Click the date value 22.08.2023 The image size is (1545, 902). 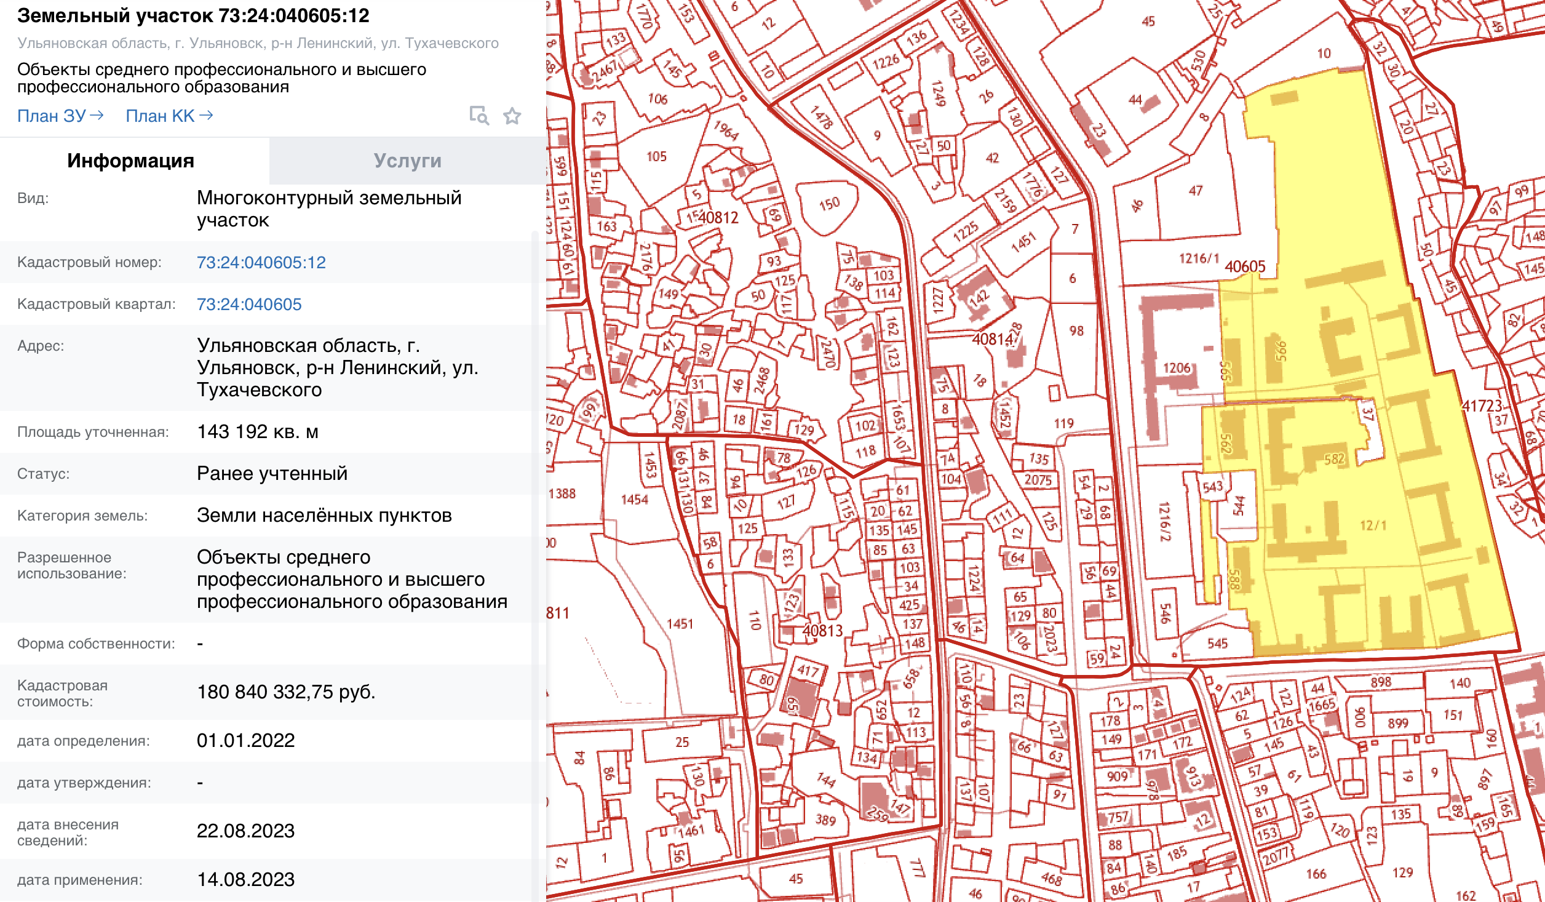246,831
